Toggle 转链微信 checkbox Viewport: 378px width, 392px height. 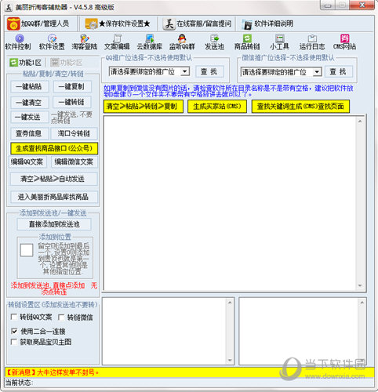[61, 318]
